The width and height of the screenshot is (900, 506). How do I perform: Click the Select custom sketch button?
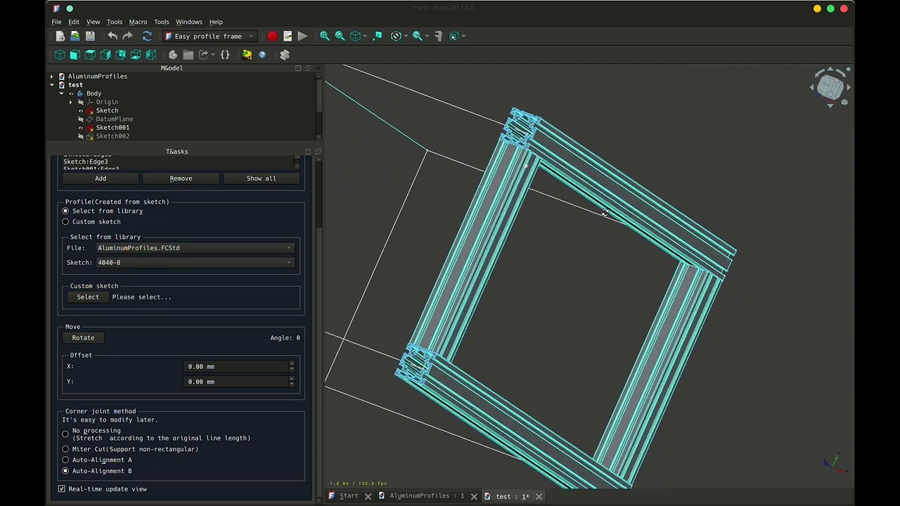(88, 297)
